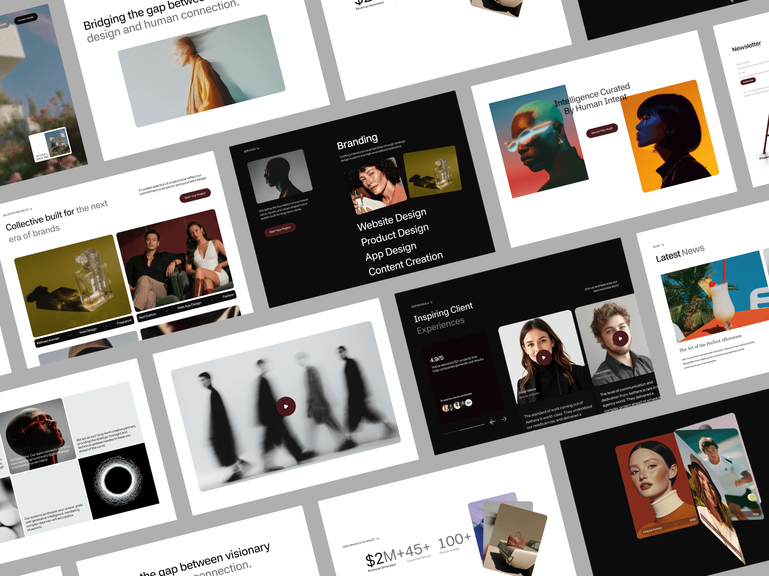Go to the previous testimonial with left arrow
The width and height of the screenshot is (769, 576).
[492, 422]
